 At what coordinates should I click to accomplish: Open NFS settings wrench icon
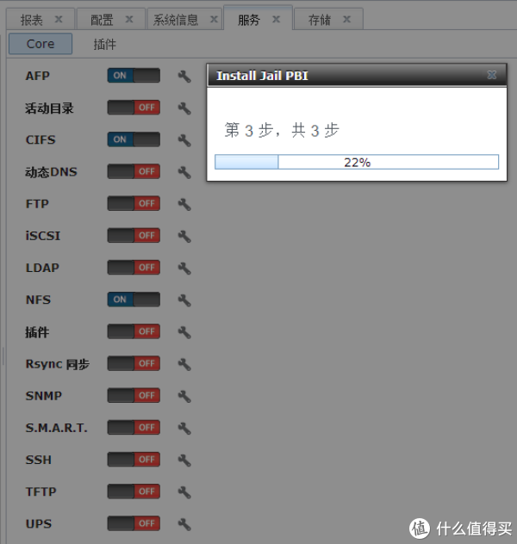pos(184,300)
